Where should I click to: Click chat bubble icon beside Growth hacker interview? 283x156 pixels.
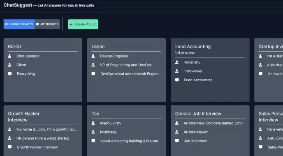tap(10, 147)
